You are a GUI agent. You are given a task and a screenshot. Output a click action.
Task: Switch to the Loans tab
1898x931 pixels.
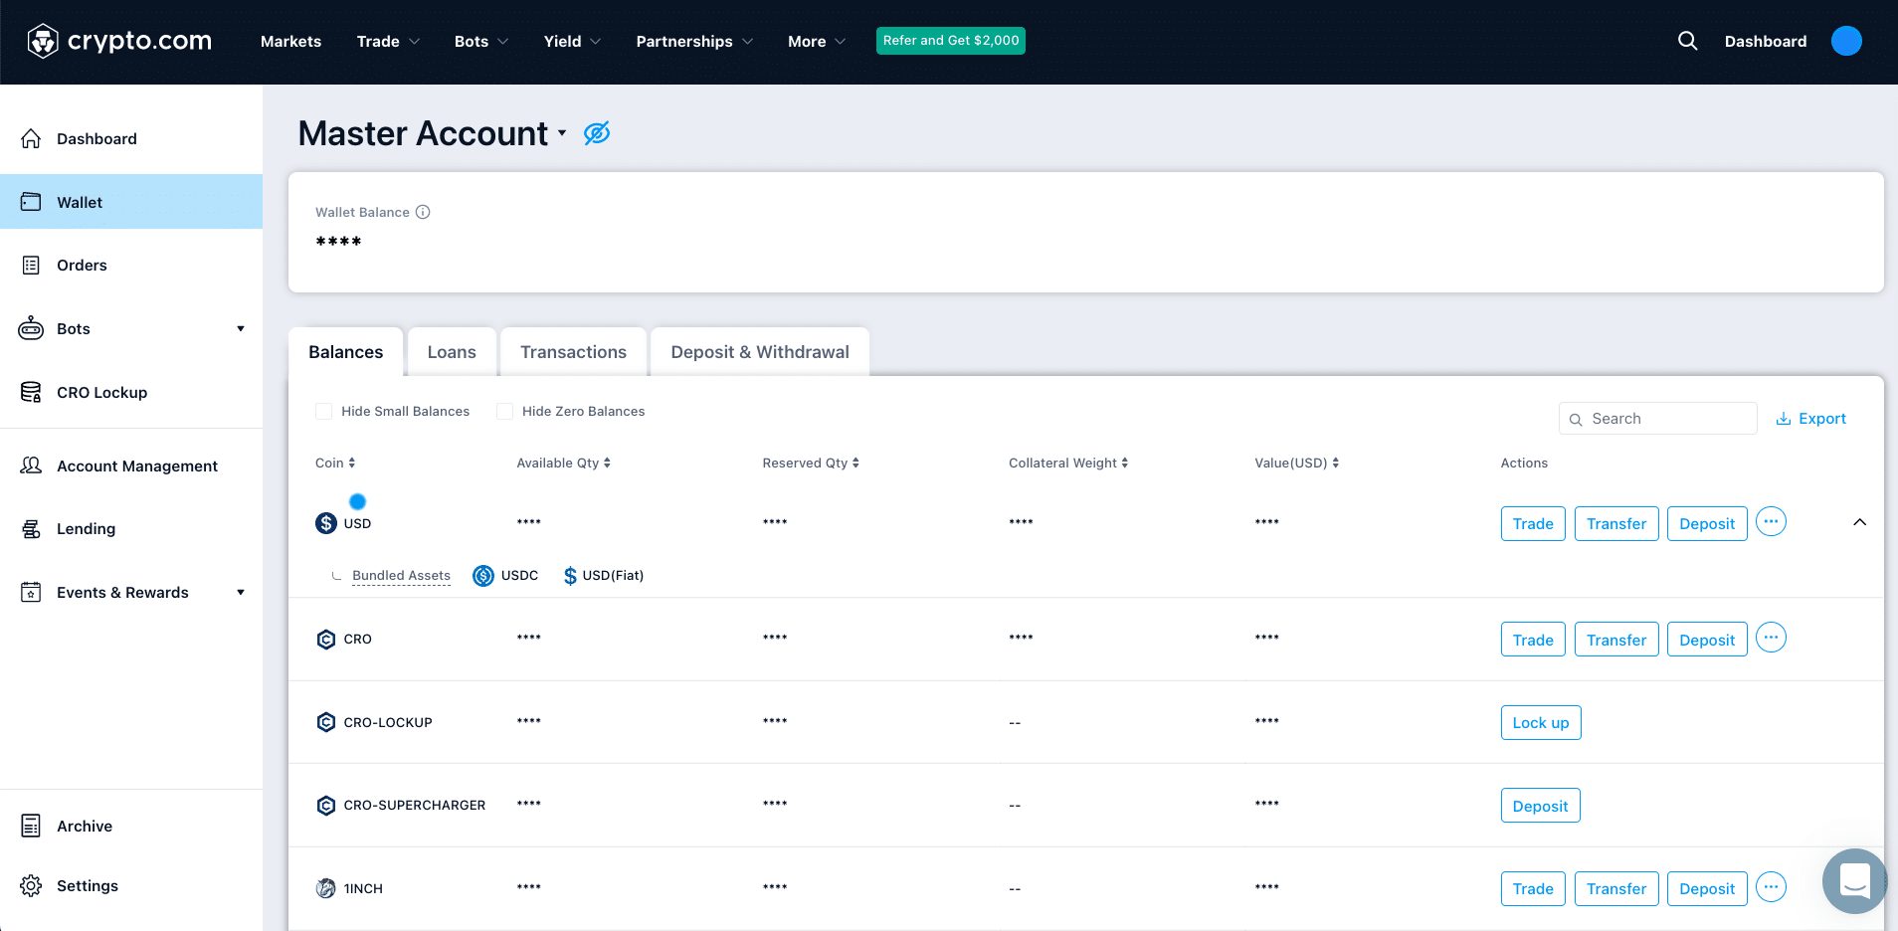point(452,352)
